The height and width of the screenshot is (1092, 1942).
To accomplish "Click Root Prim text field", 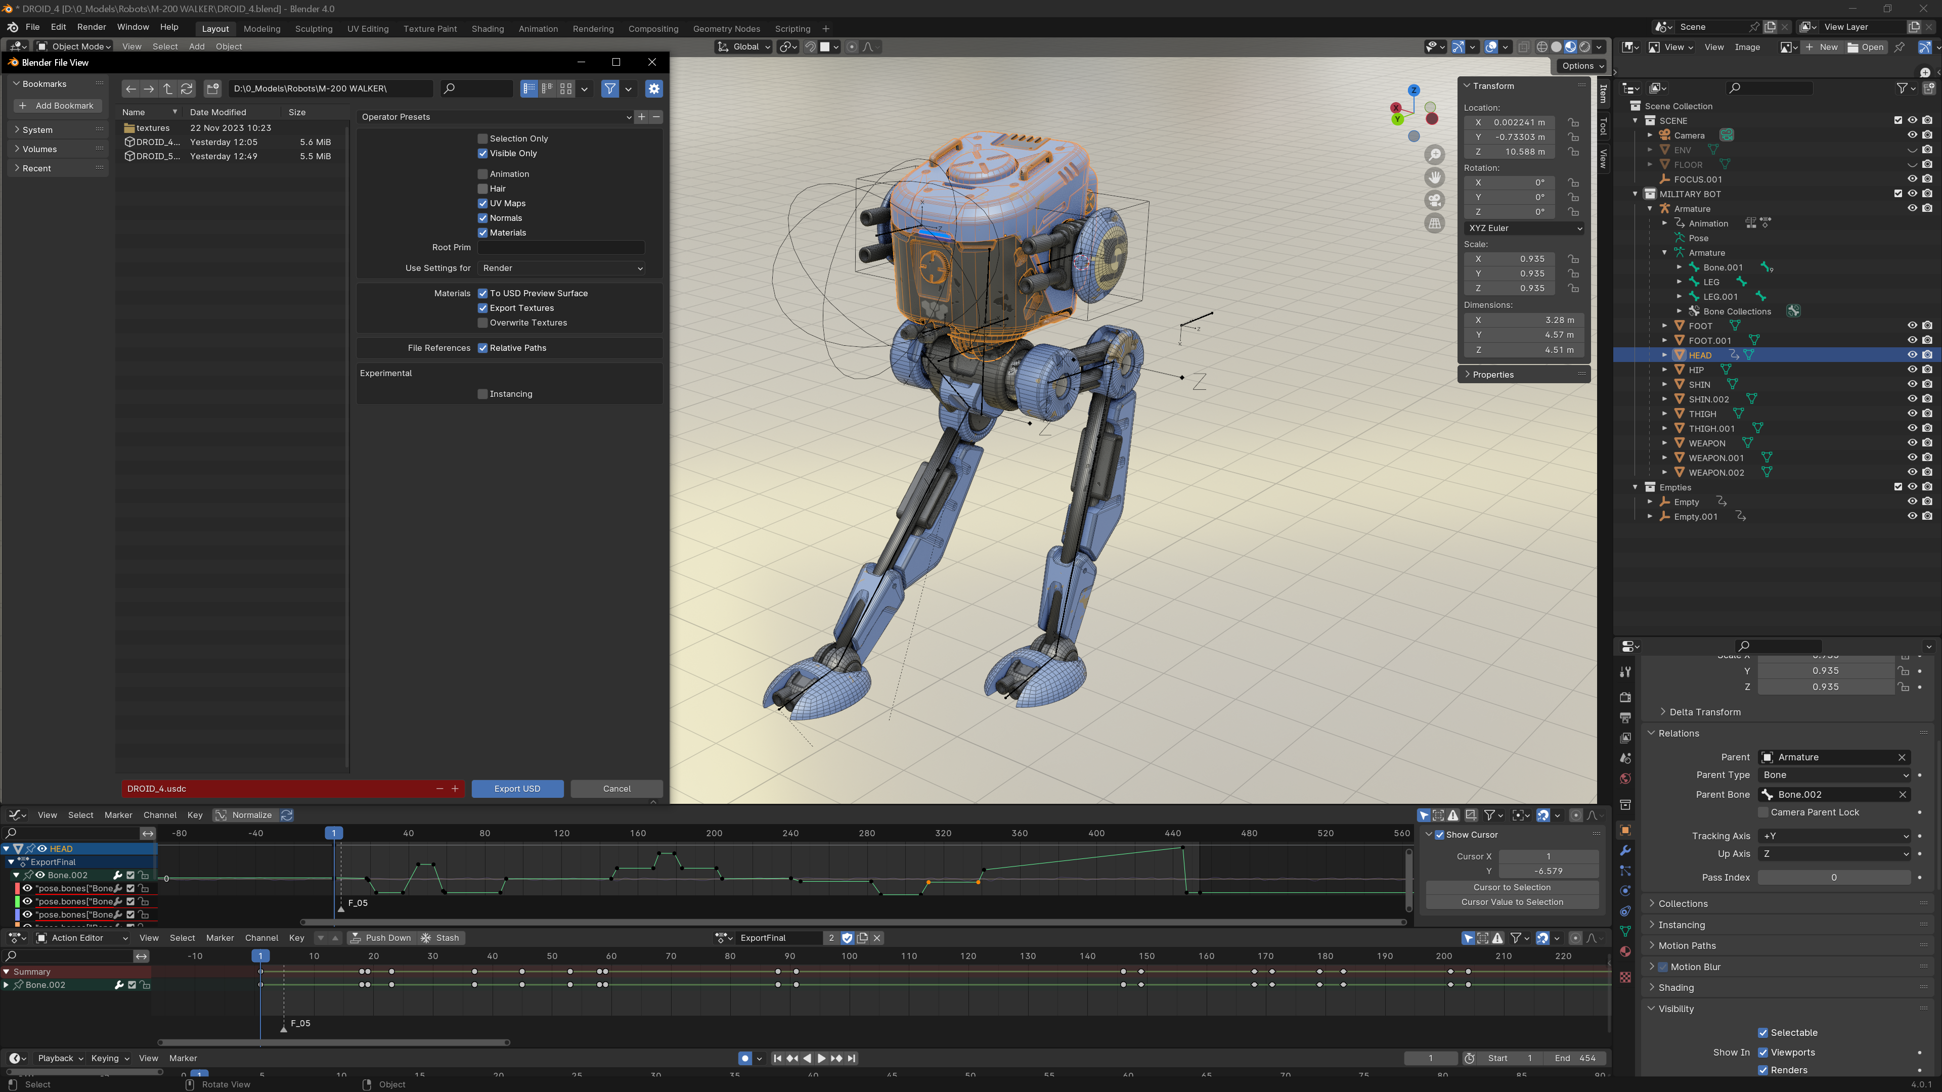I will pos(562,247).
